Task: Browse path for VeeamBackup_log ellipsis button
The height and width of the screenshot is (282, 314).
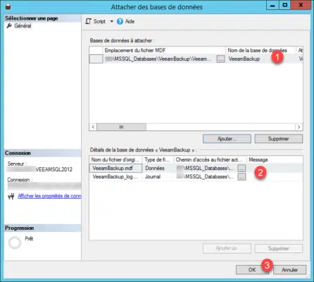Action: [x=241, y=177]
